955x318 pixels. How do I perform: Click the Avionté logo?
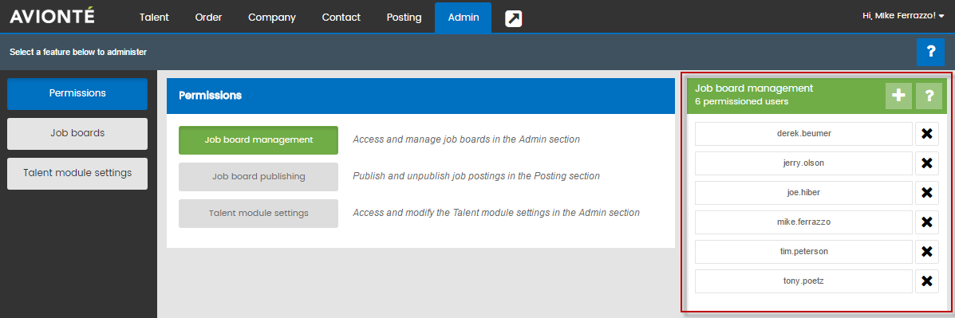click(53, 16)
